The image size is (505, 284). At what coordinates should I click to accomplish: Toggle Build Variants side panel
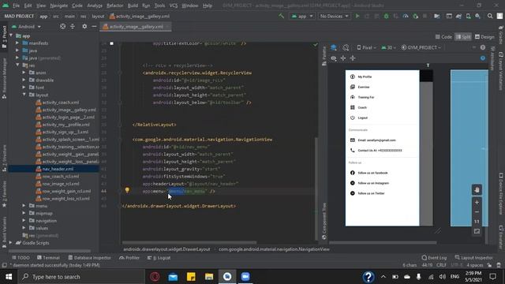pyautogui.click(x=4, y=233)
